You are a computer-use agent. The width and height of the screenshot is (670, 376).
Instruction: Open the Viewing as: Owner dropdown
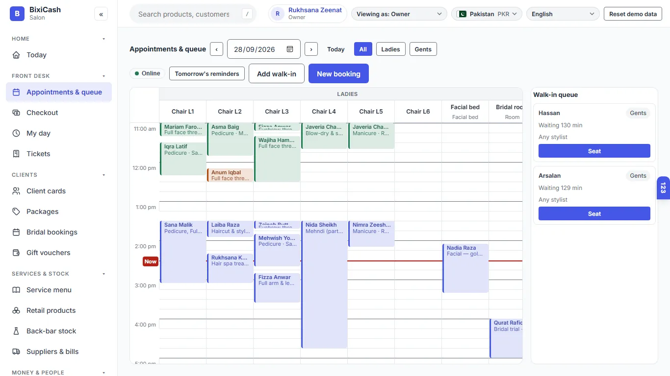pyautogui.click(x=399, y=14)
